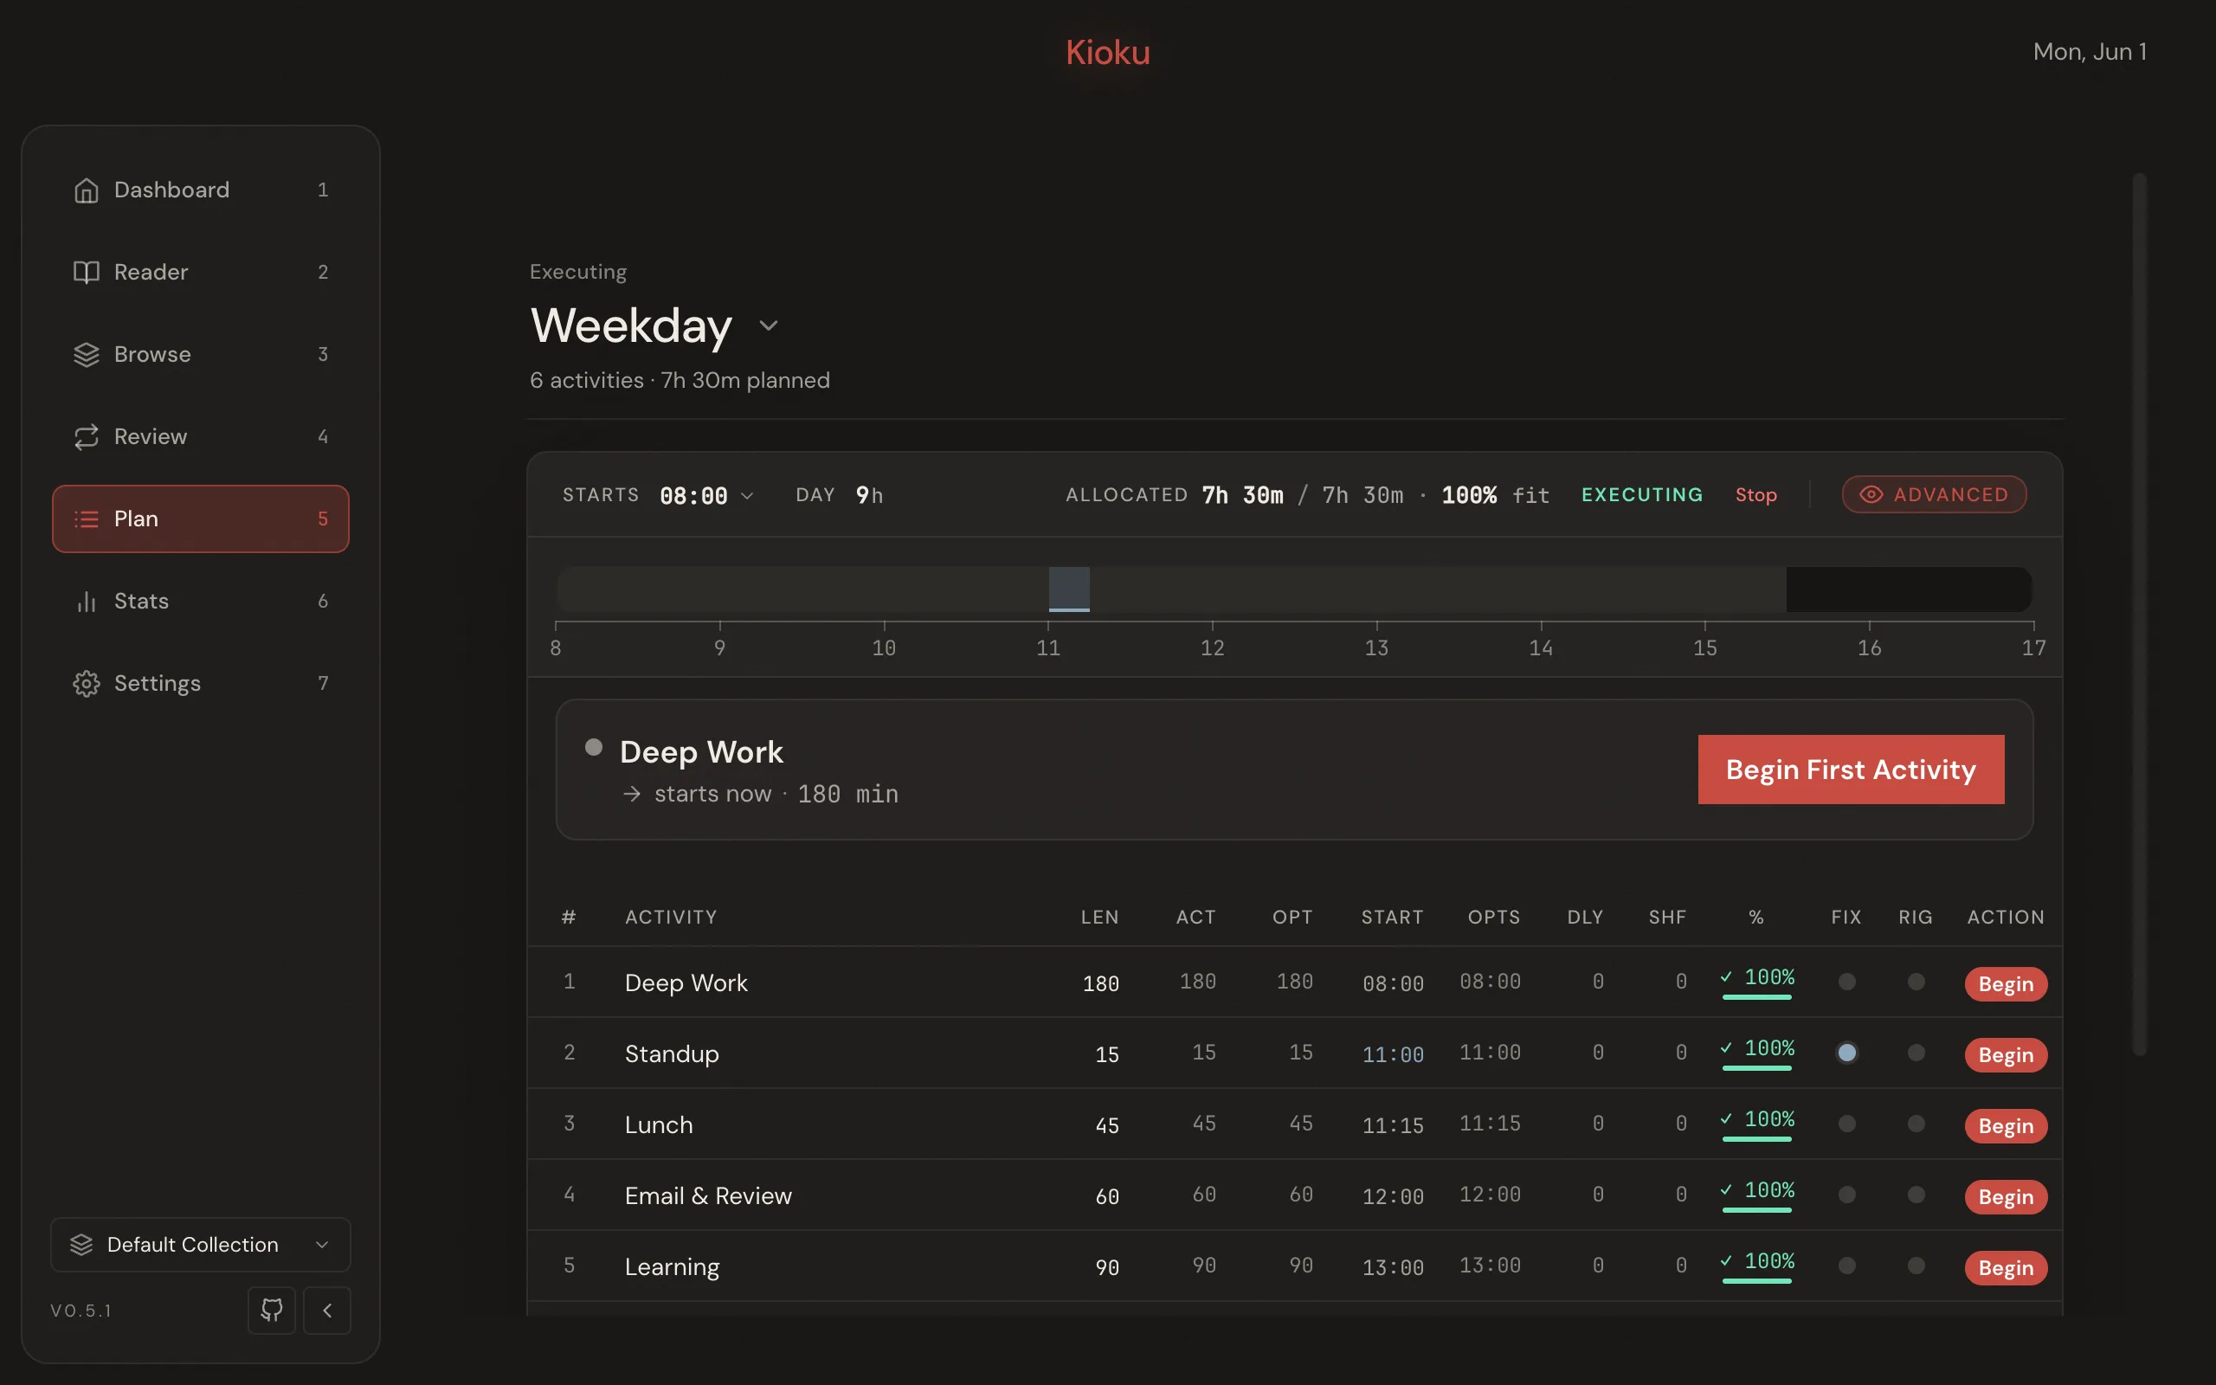The image size is (2216, 1385).
Task: Open the Settings menu item
Action: 201,683
